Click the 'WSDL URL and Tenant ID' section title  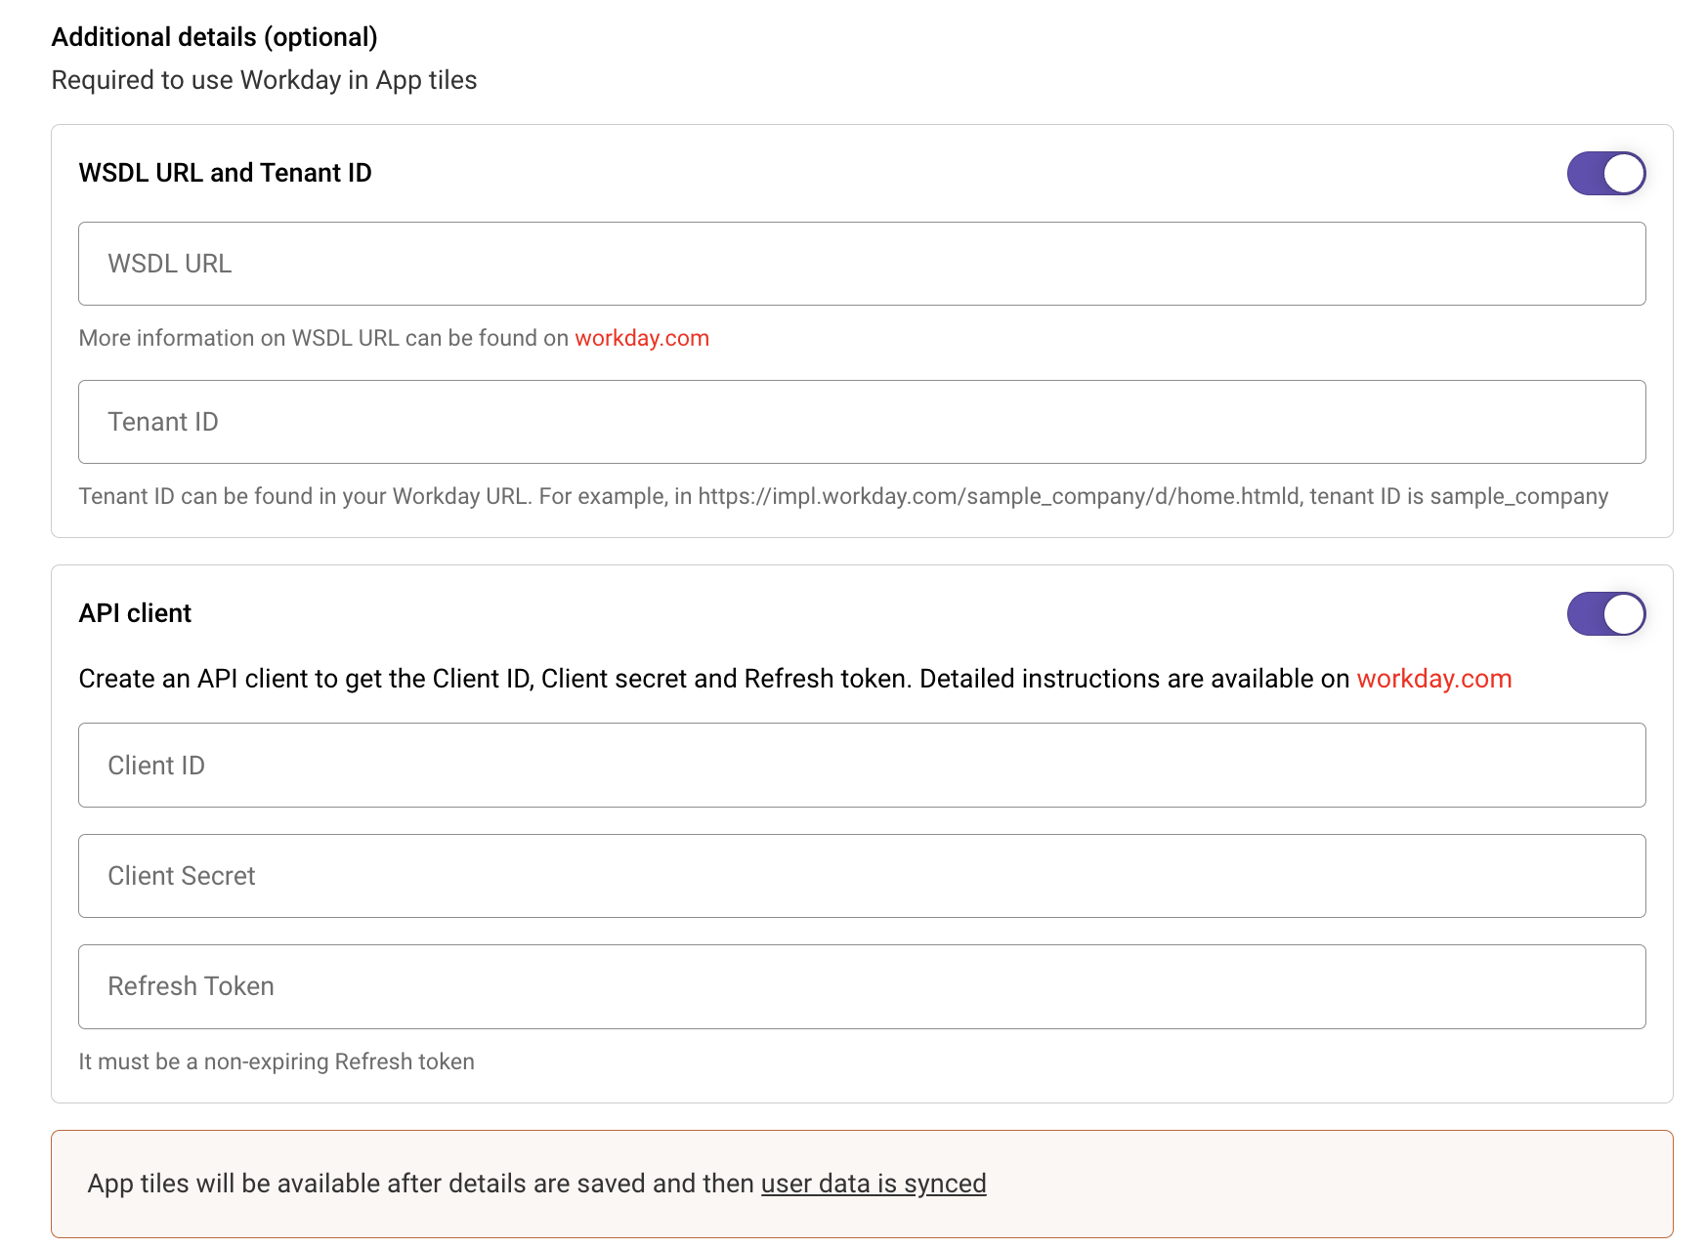225,173
